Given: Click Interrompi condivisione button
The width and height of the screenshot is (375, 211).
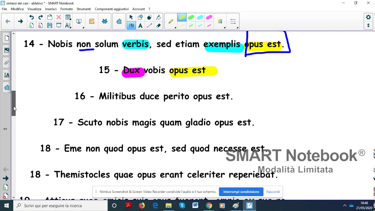Looking at the screenshot, I should pyautogui.click(x=241, y=192).
